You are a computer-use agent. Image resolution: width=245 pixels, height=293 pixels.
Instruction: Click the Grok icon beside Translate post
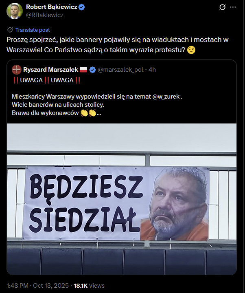pos(10,30)
